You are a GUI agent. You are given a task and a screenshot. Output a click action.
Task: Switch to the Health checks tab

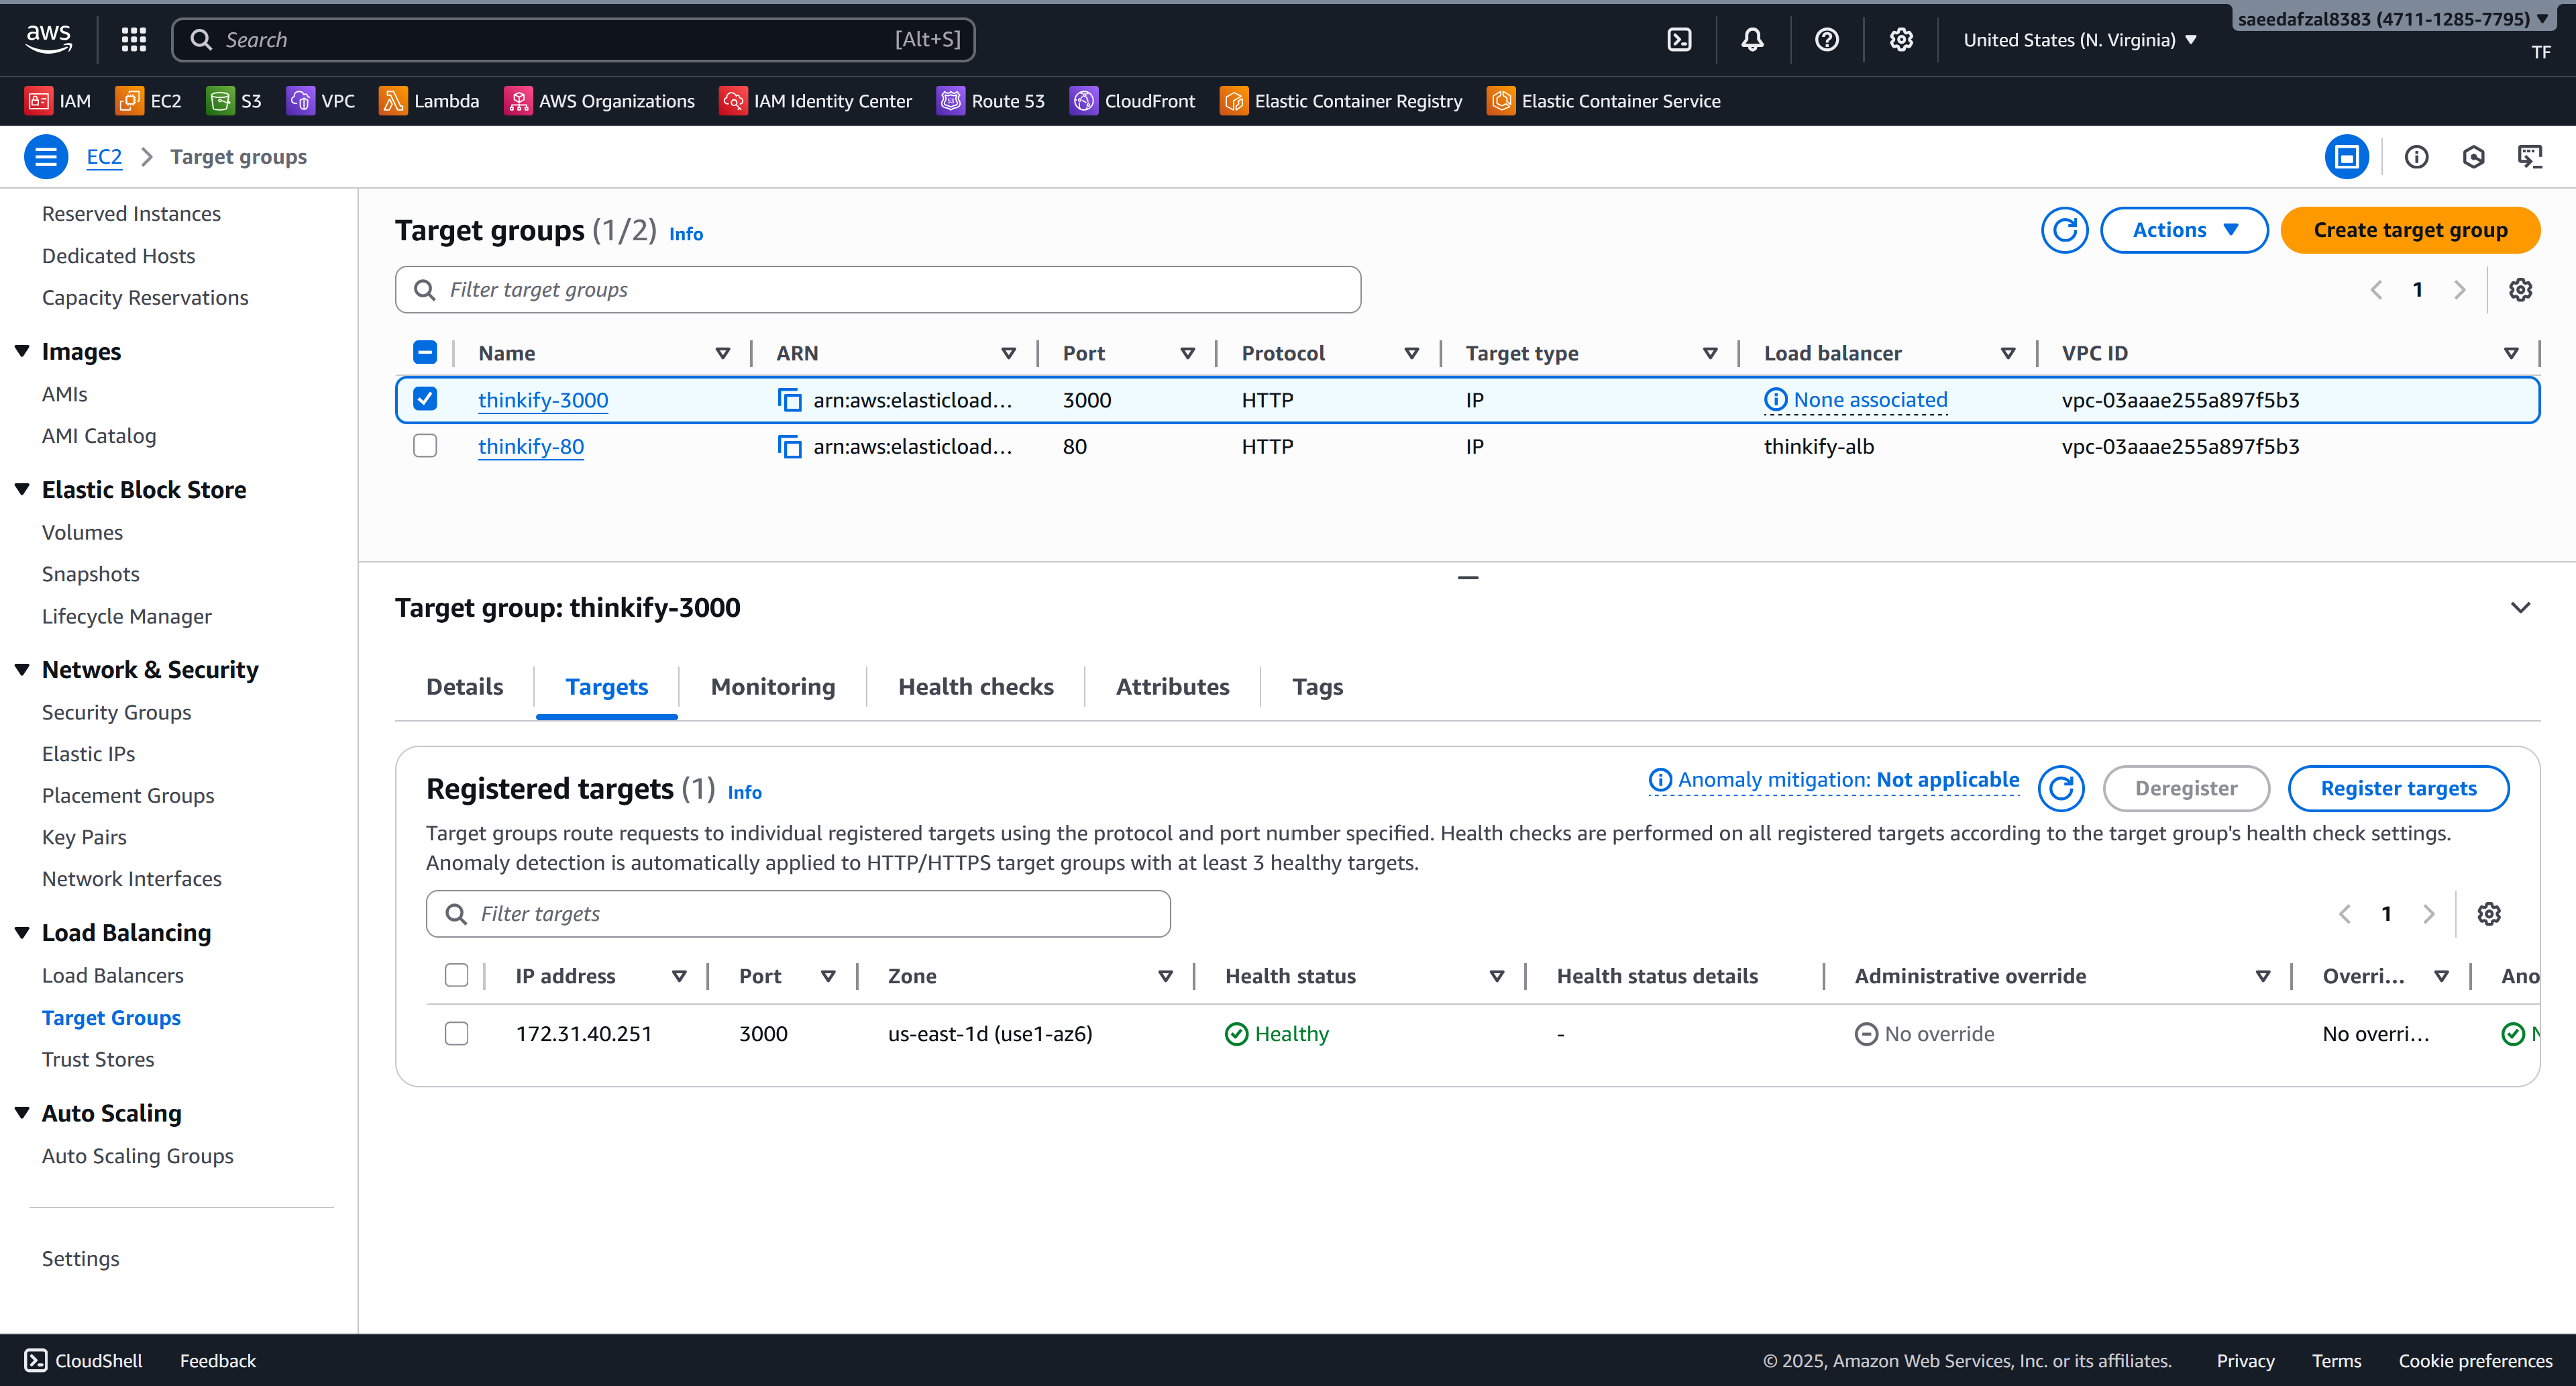975,687
